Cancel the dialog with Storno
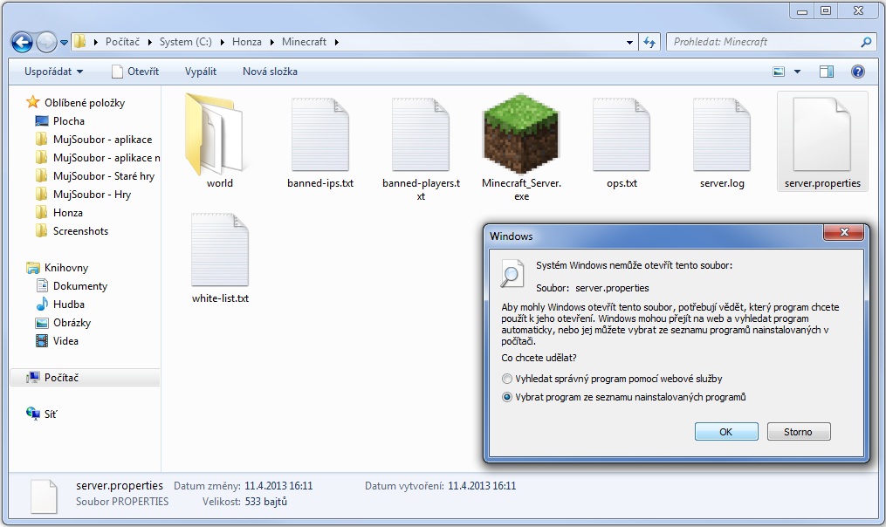This screenshot has width=886, height=527. coord(798,431)
